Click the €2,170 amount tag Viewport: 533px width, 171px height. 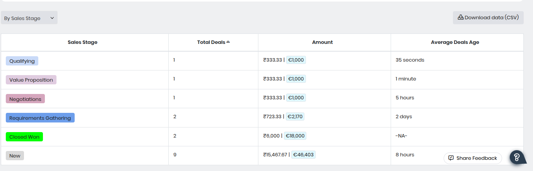point(295,116)
